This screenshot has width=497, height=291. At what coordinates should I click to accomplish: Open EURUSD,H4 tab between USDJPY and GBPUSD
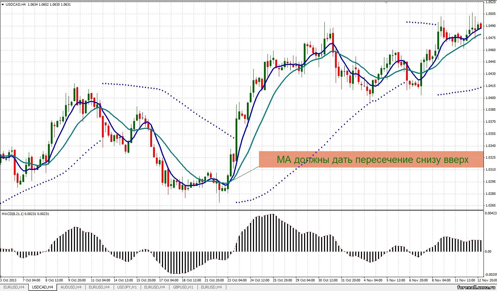tap(155, 287)
